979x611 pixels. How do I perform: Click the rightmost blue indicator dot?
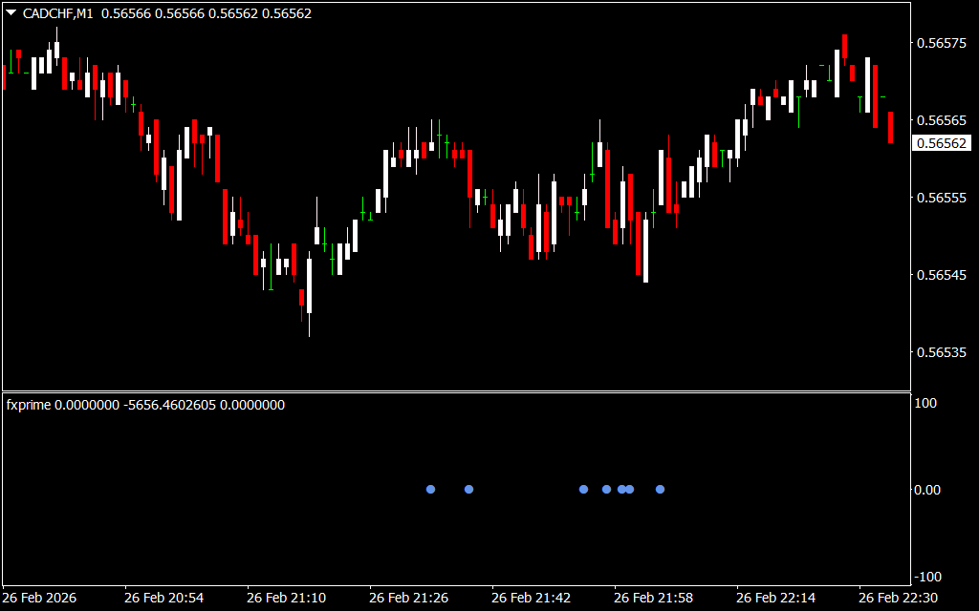point(660,490)
